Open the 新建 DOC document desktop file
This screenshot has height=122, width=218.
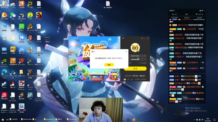tap(39, 28)
